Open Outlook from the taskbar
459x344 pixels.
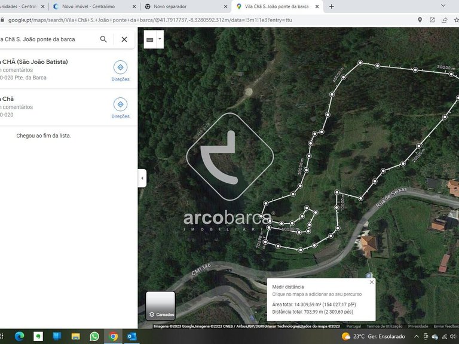(132, 336)
